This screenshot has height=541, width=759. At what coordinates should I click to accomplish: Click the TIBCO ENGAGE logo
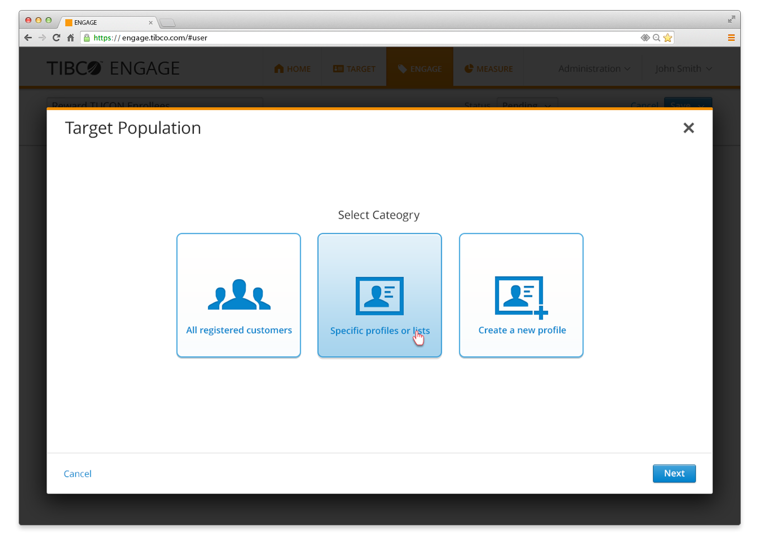pos(113,68)
